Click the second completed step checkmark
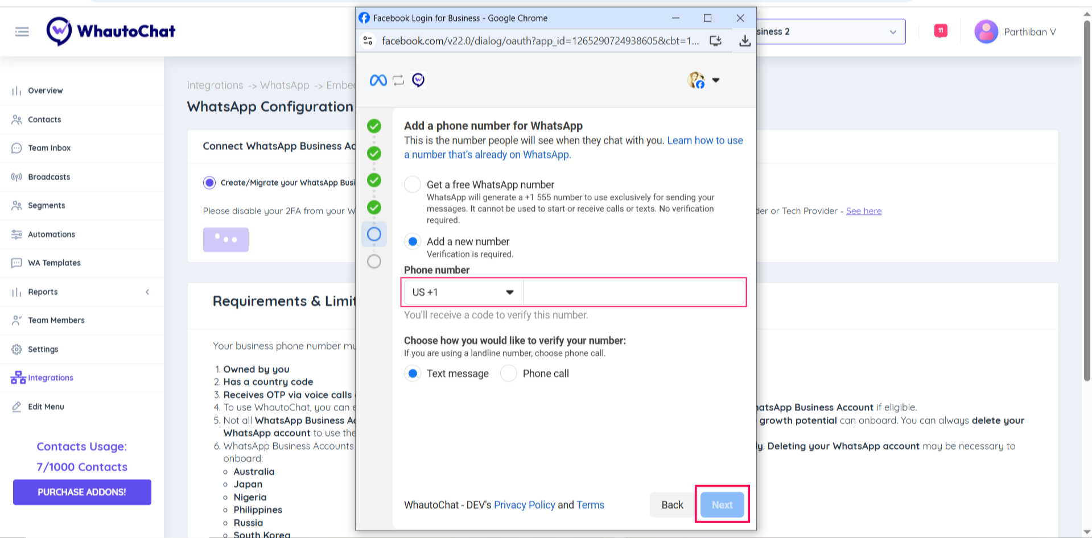Image resolution: width=1092 pixels, height=538 pixels. 374,153
